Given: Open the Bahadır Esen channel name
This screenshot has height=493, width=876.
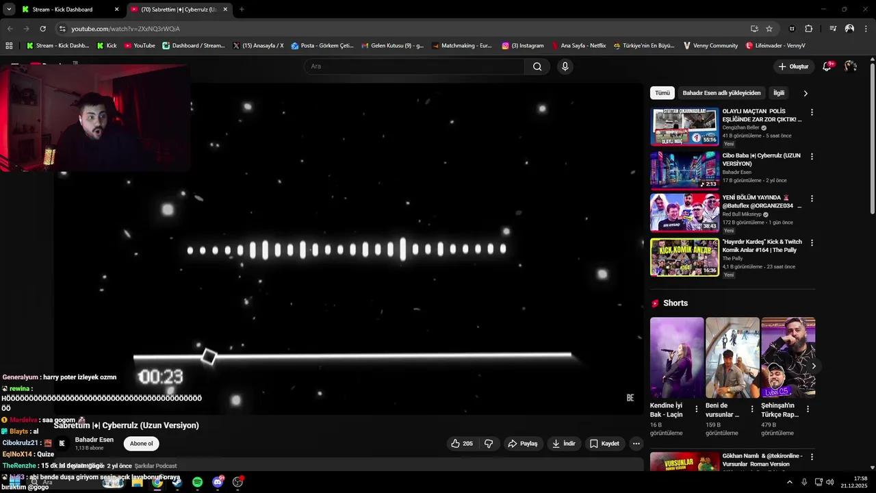Looking at the screenshot, I should (x=94, y=440).
